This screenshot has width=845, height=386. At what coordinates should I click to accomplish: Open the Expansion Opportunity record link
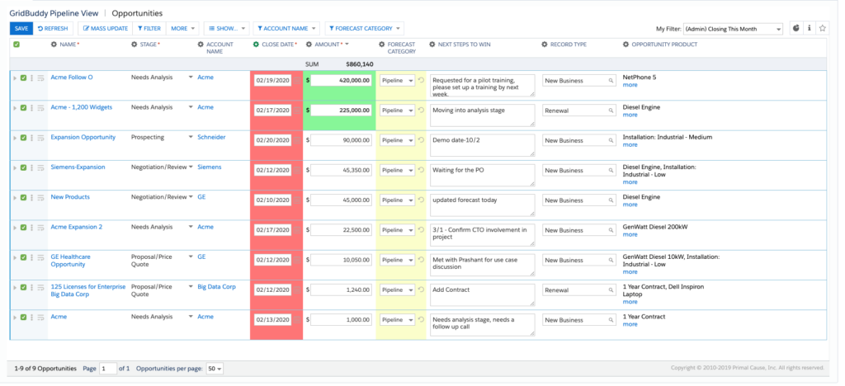pyautogui.click(x=83, y=137)
